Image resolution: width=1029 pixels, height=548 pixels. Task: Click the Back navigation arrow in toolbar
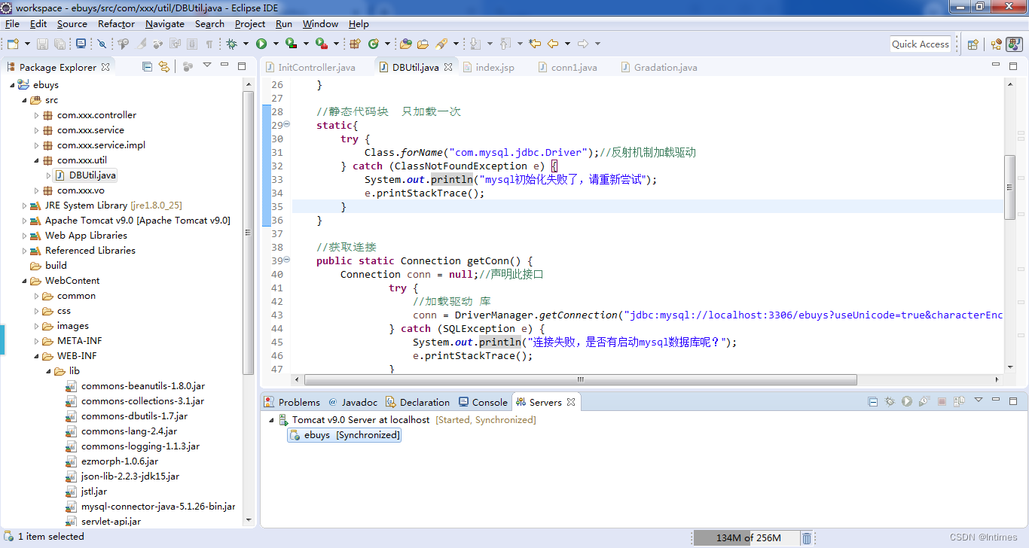pos(553,44)
